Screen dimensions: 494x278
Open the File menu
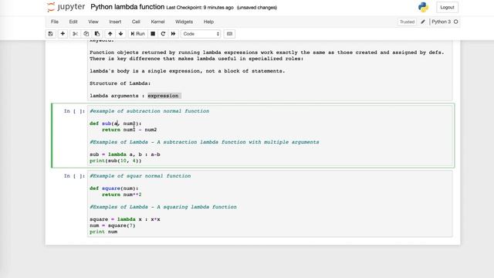click(x=55, y=22)
